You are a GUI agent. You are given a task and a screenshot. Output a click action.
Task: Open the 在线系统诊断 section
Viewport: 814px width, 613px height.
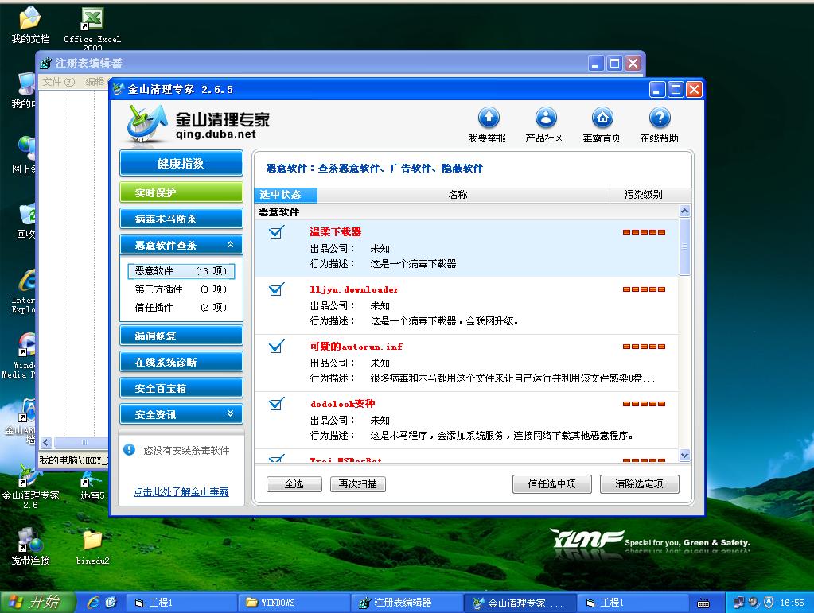[x=181, y=362]
